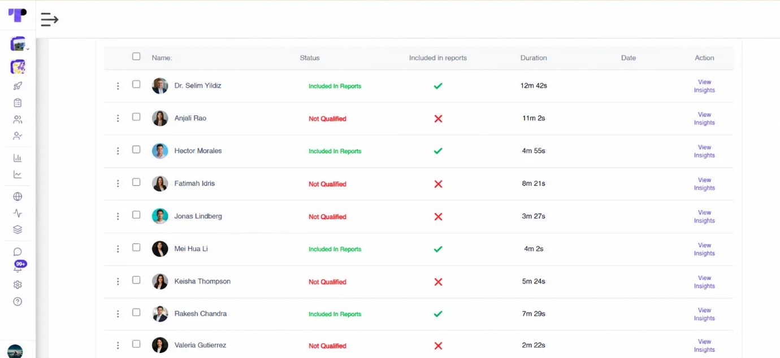Click green check mark in Mei Hua Li row

point(438,249)
